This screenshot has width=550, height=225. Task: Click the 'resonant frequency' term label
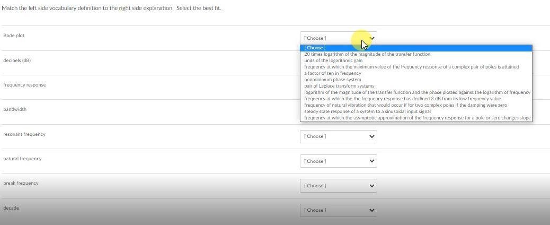[24, 134]
